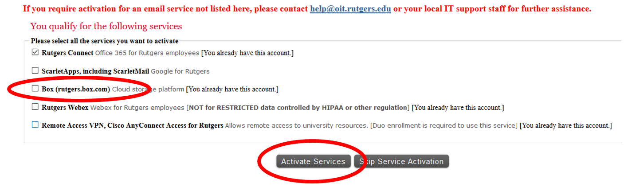Uncheck the Rutgers Connect checkbox

point(35,52)
